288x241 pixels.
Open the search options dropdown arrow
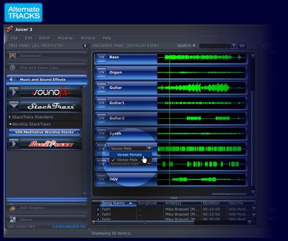coord(234,46)
